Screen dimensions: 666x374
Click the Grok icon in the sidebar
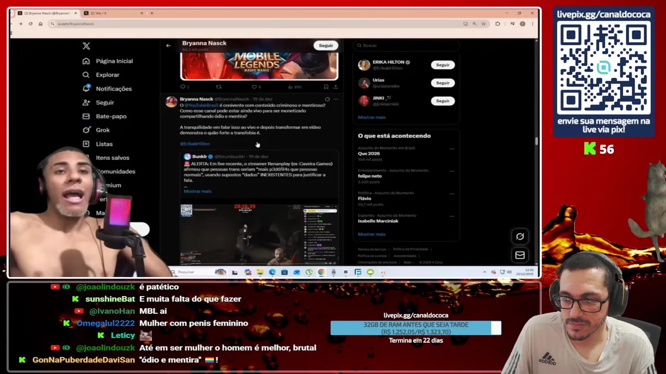86,130
